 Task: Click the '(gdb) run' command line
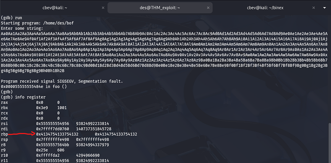pyautogui.click(x=10, y=18)
